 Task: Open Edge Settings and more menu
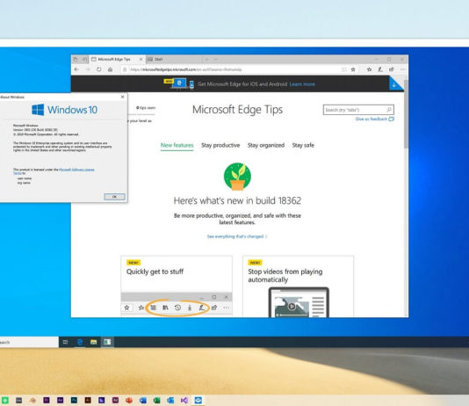[402, 69]
